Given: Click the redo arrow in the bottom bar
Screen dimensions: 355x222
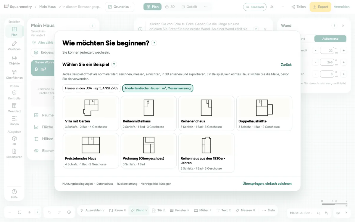Looking at the screenshot, I should tap(59, 212).
